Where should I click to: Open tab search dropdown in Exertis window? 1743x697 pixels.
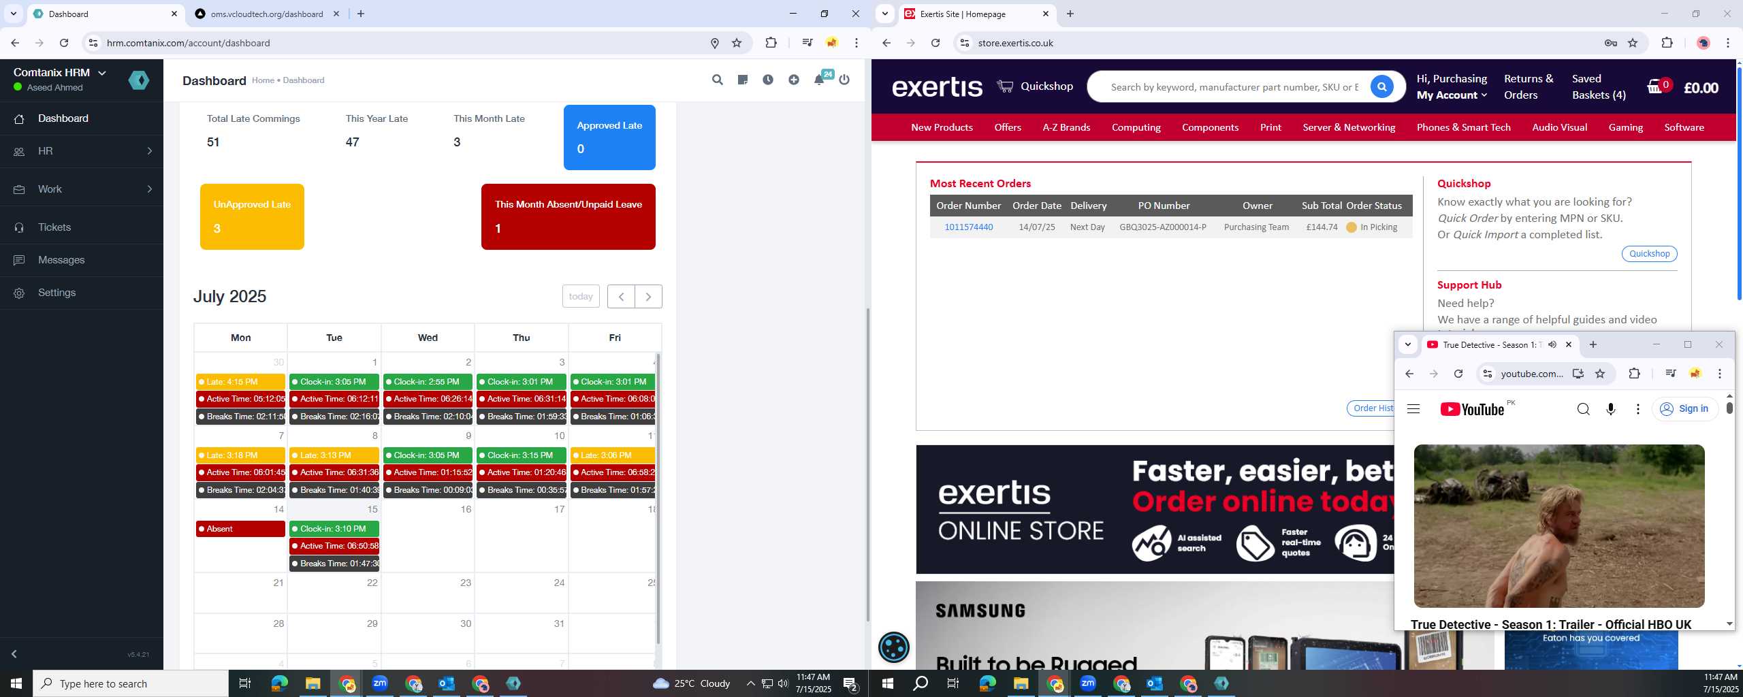[x=885, y=14]
